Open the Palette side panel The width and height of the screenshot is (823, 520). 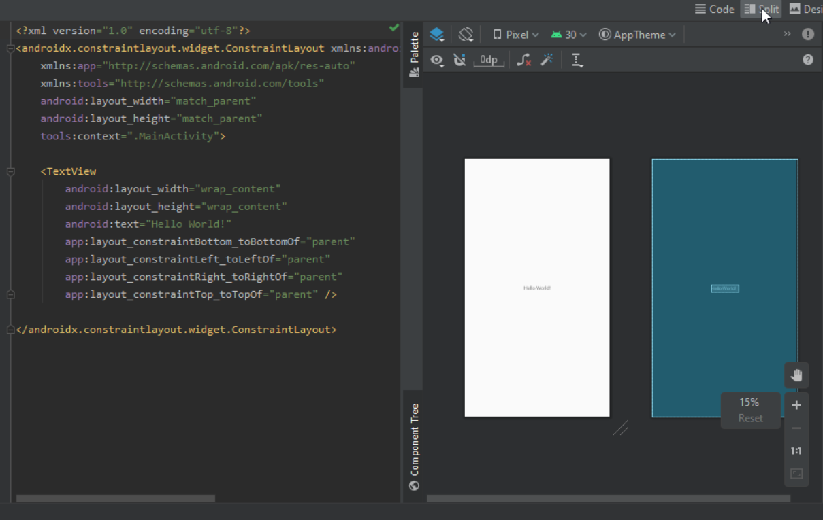(x=414, y=55)
